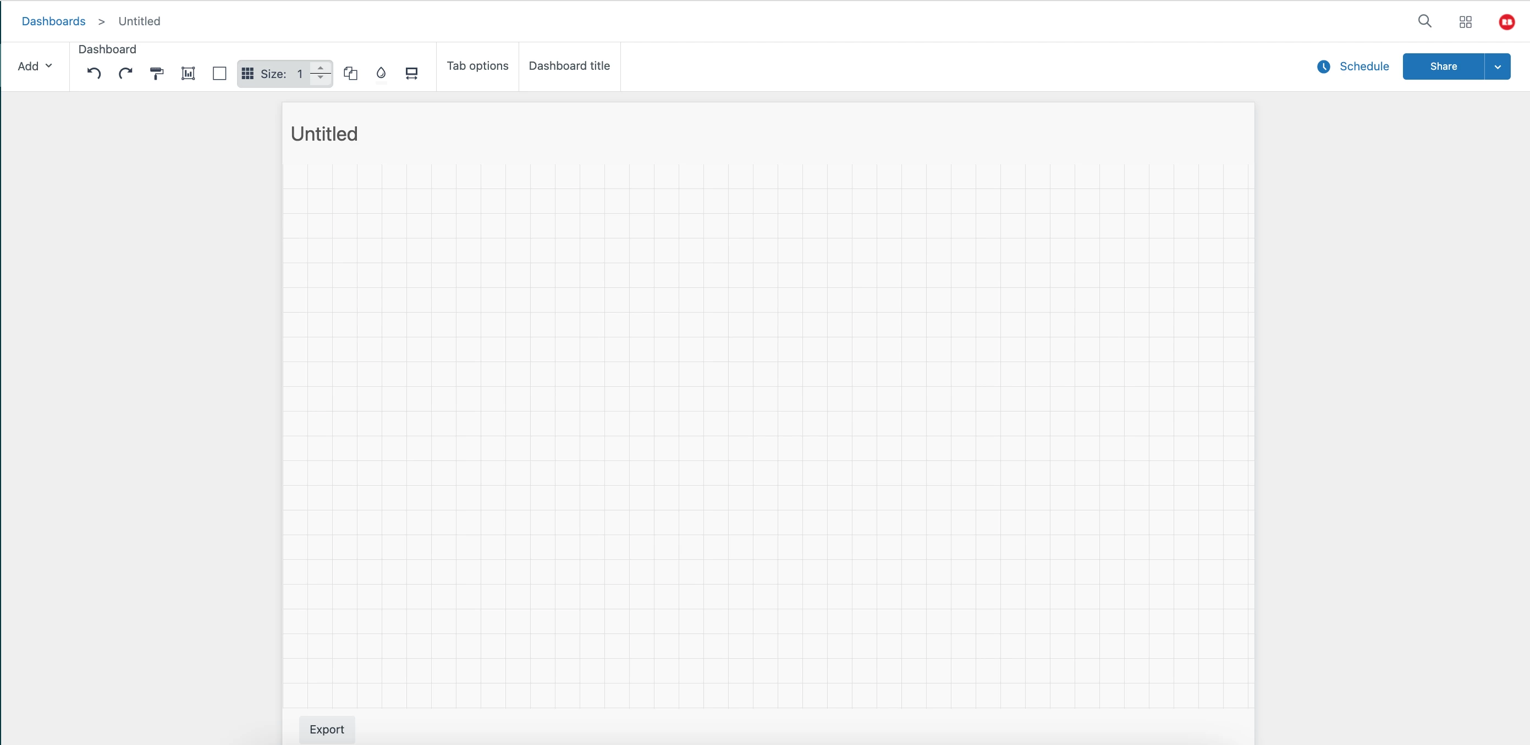Increase grid size with the up arrow

coord(321,68)
